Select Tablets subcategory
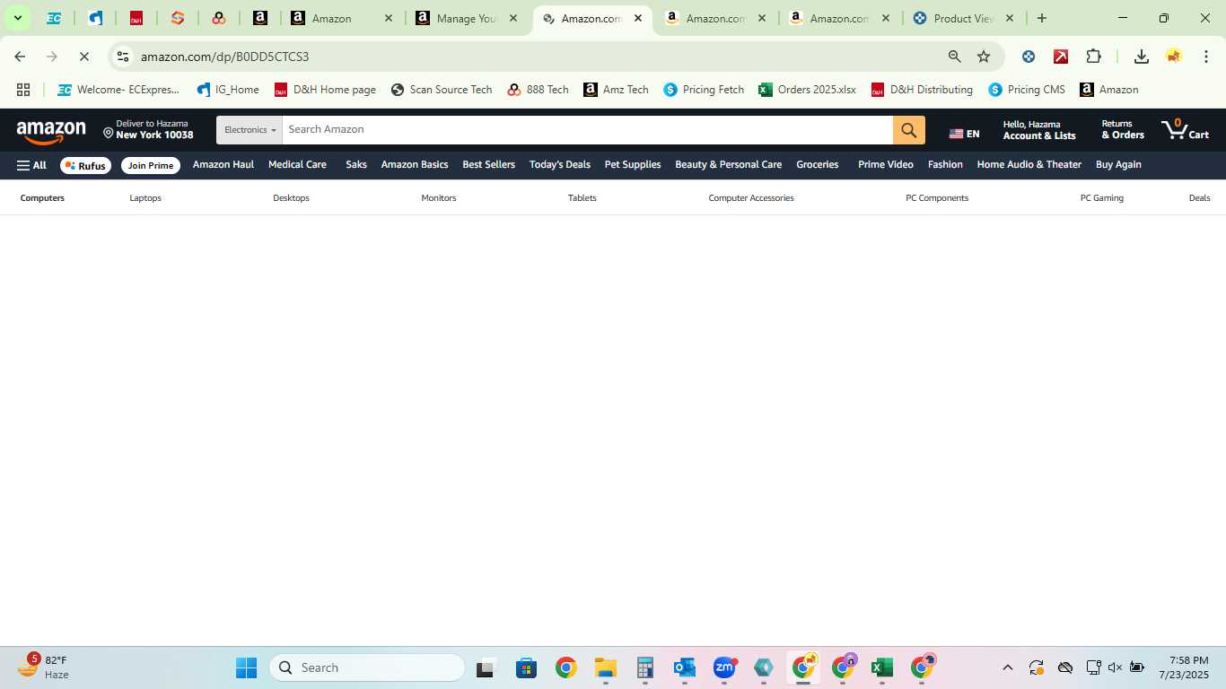The image size is (1226, 689). click(x=582, y=198)
